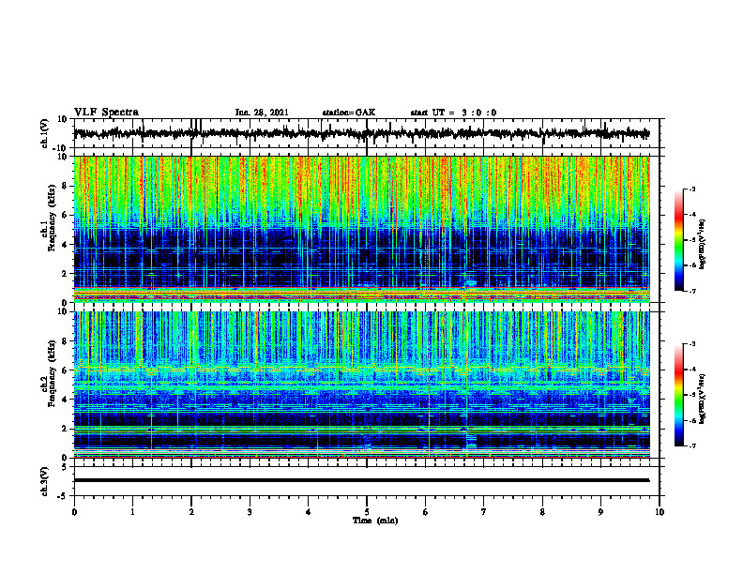Click the "-5" tick of ch.3(V) axis
This screenshot has height=574, width=743.
[64, 496]
